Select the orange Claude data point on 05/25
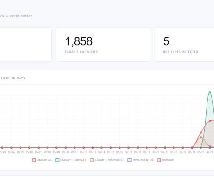Image resolution: width=214 pixels, height=177 pixels. (x=201, y=137)
